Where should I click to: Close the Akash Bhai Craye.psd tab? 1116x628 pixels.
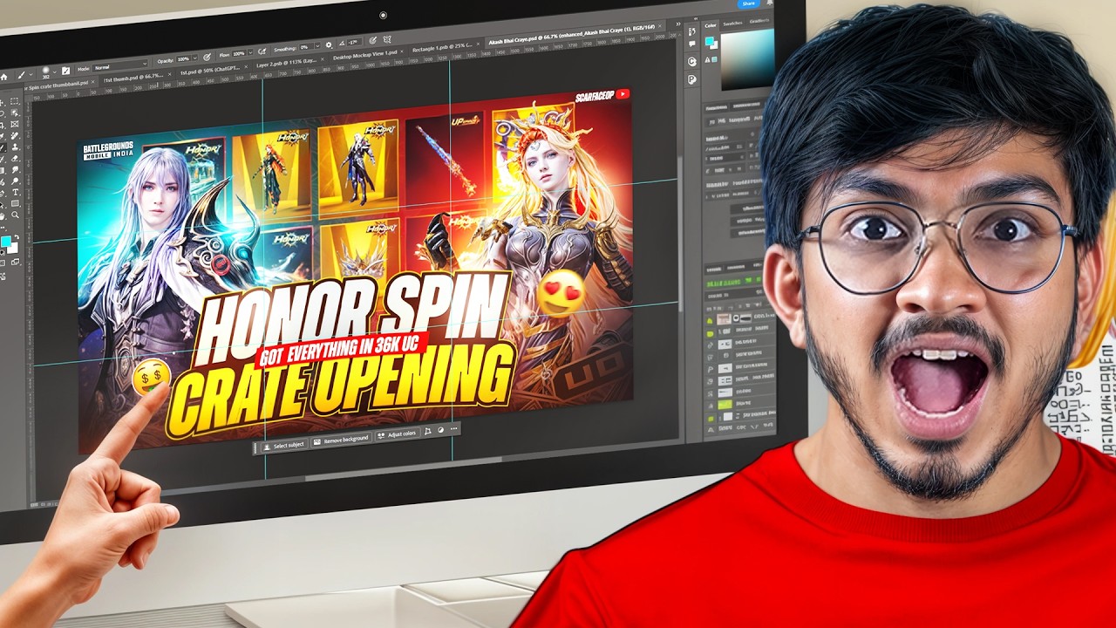660,26
